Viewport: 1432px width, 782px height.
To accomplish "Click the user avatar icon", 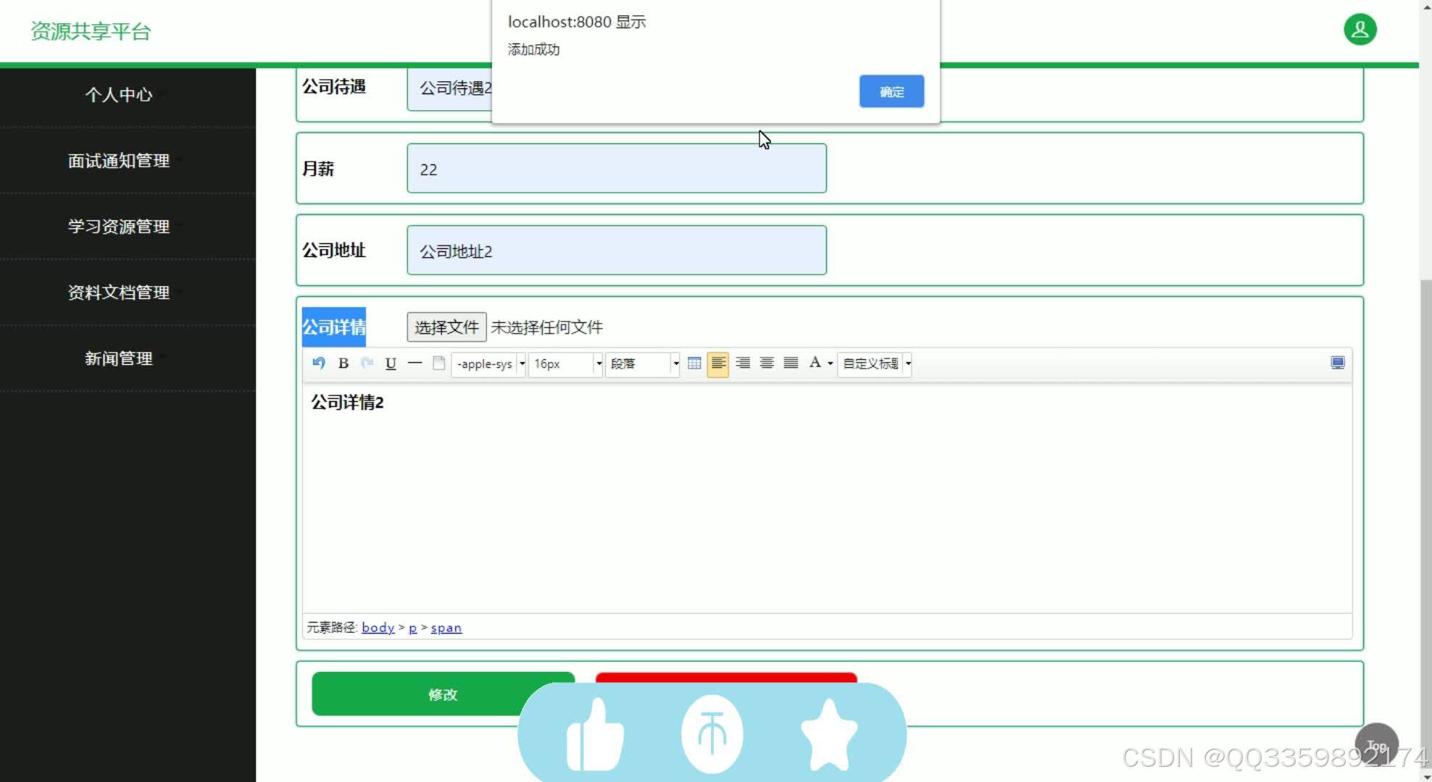I will [1360, 30].
